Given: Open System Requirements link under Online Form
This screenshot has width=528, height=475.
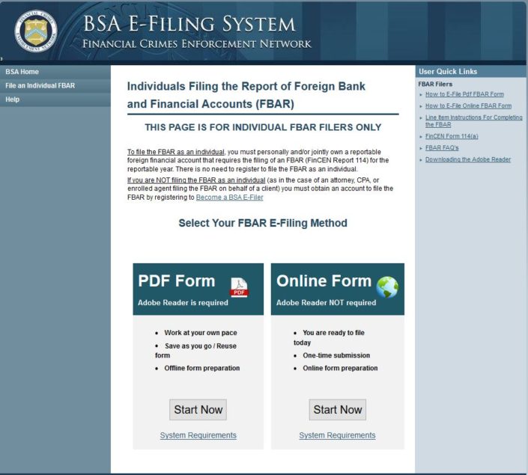Looking at the screenshot, I should [337, 435].
